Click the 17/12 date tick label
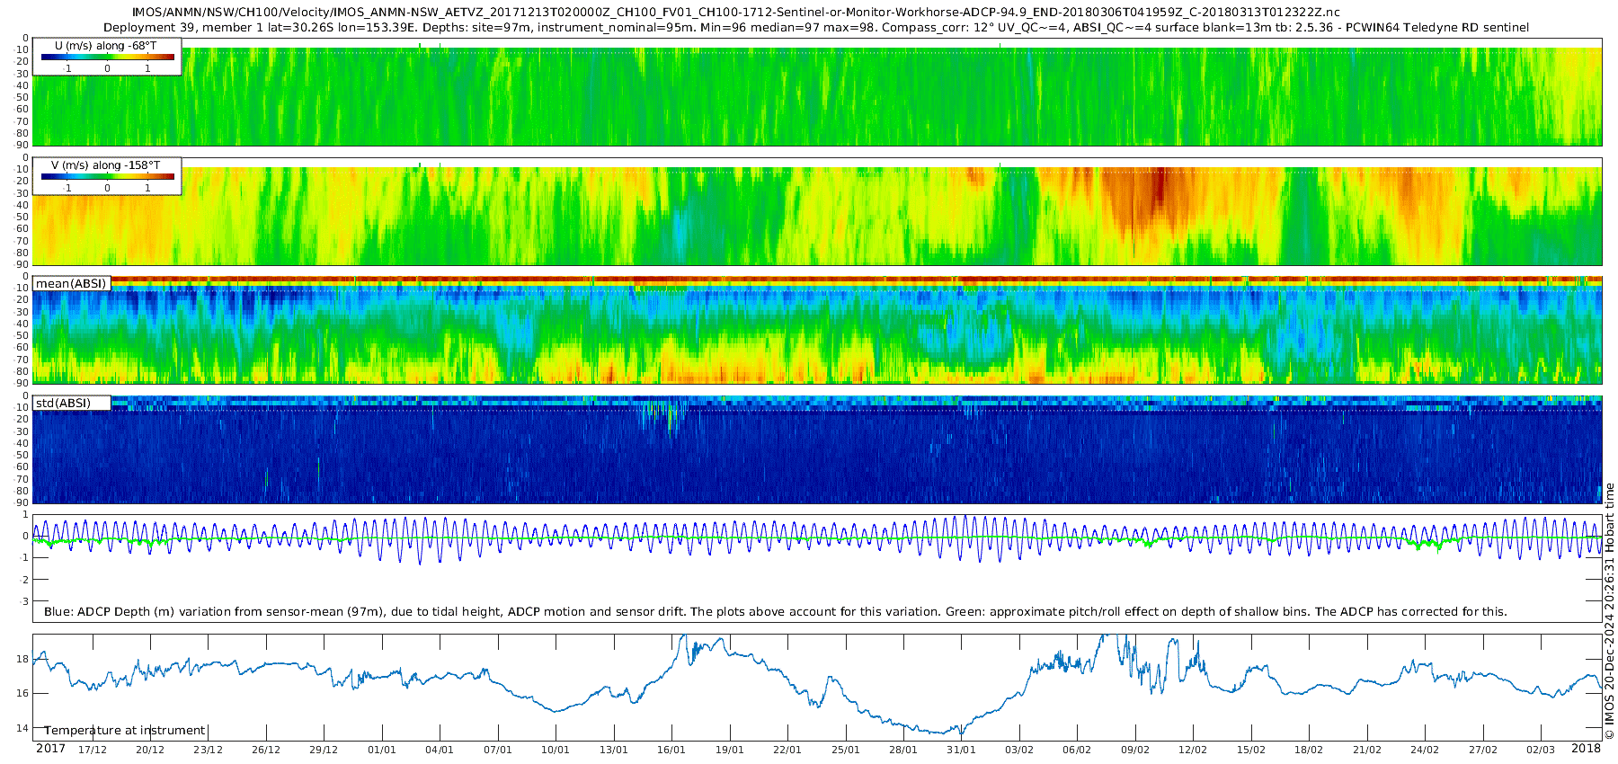The image size is (1618, 764). 92,750
